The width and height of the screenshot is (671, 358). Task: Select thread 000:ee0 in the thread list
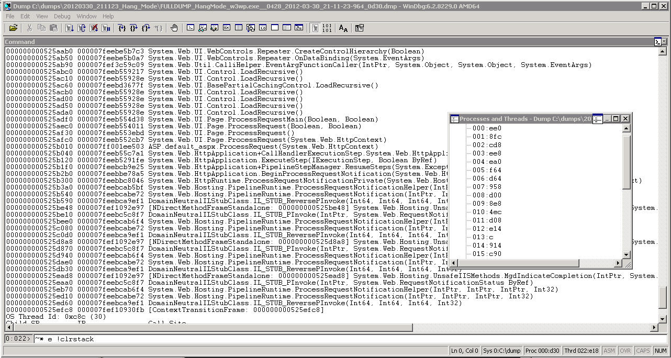tap(487, 128)
